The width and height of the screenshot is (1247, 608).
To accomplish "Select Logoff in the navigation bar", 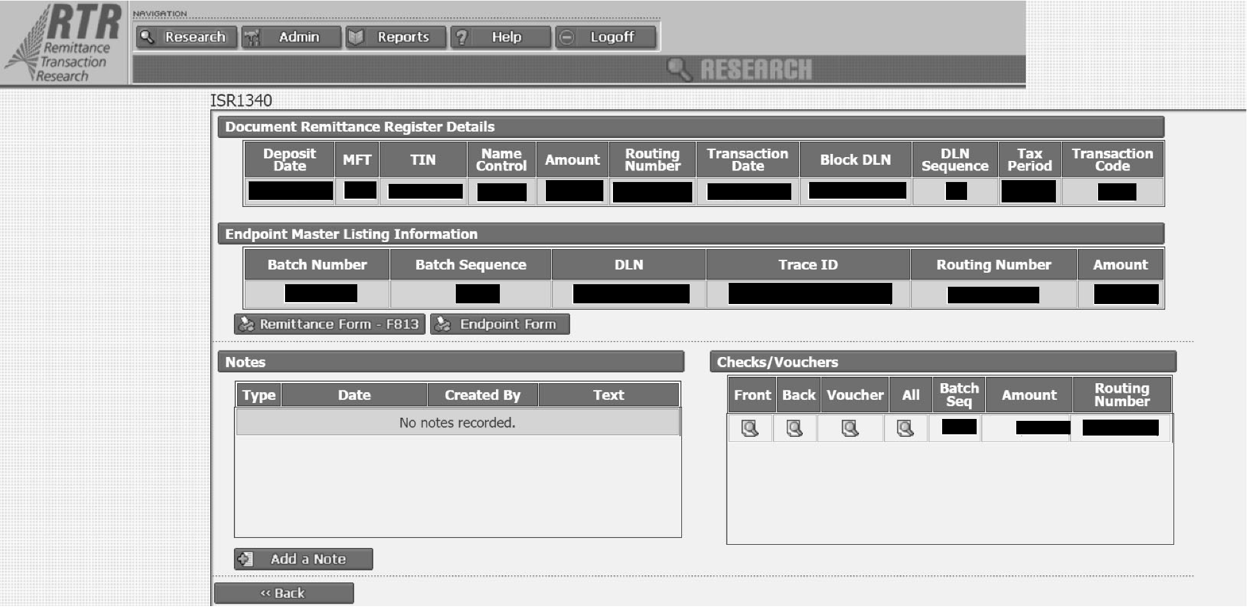I will (605, 37).
